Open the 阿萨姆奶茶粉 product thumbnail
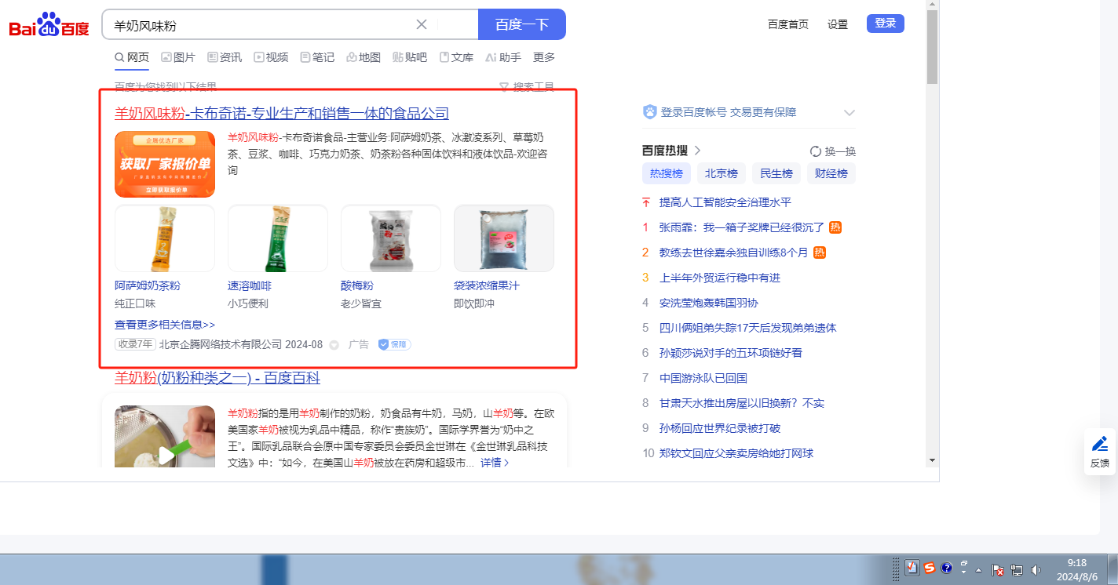Viewport: 1118px width, 585px height. 165,238
